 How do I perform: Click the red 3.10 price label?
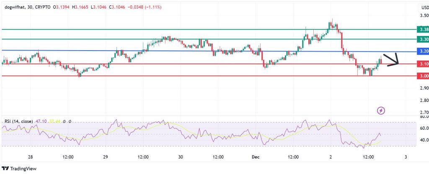point(422,64)
